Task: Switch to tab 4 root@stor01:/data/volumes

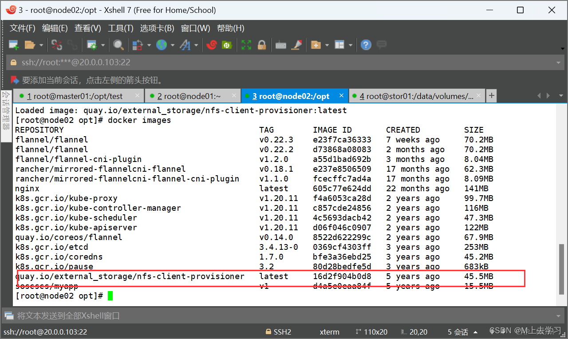Action: [416, 96]
